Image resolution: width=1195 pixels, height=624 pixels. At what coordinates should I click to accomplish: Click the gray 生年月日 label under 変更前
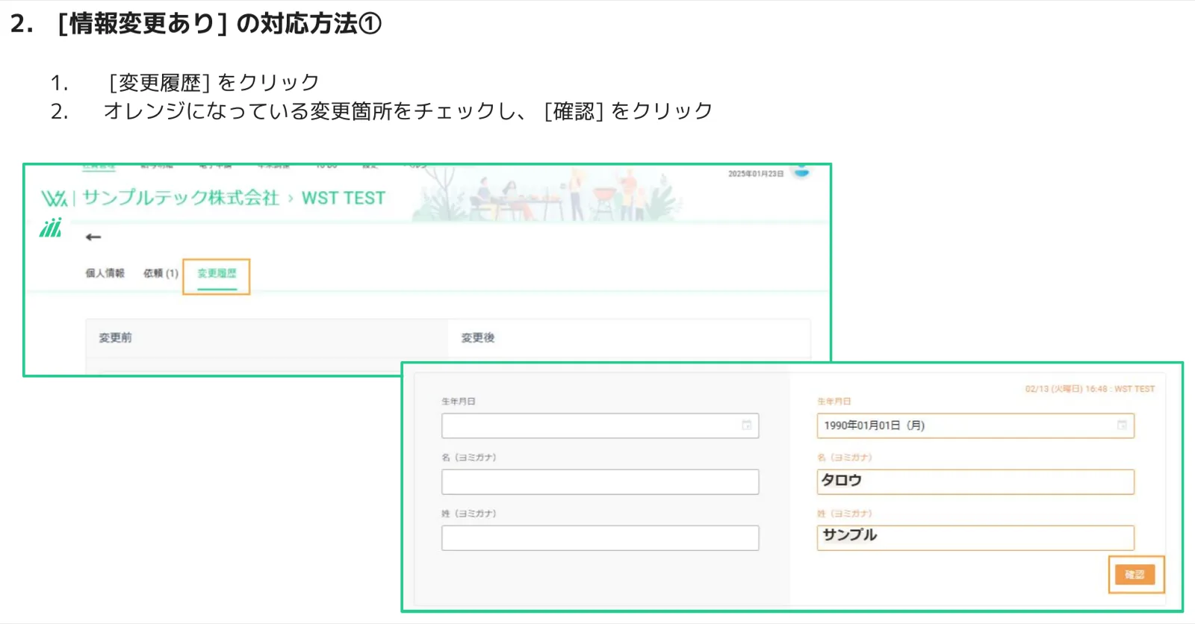(459, 402)
